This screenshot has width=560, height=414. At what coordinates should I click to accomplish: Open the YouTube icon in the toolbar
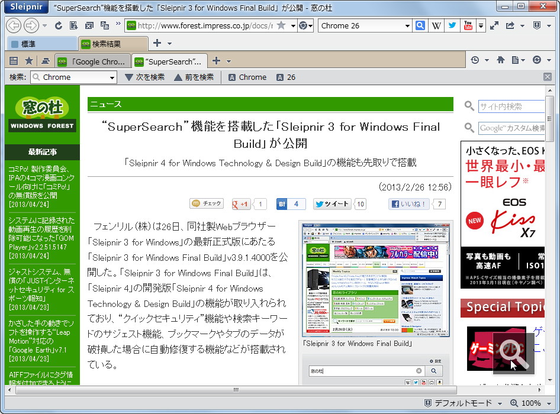[x=468, y=26]
